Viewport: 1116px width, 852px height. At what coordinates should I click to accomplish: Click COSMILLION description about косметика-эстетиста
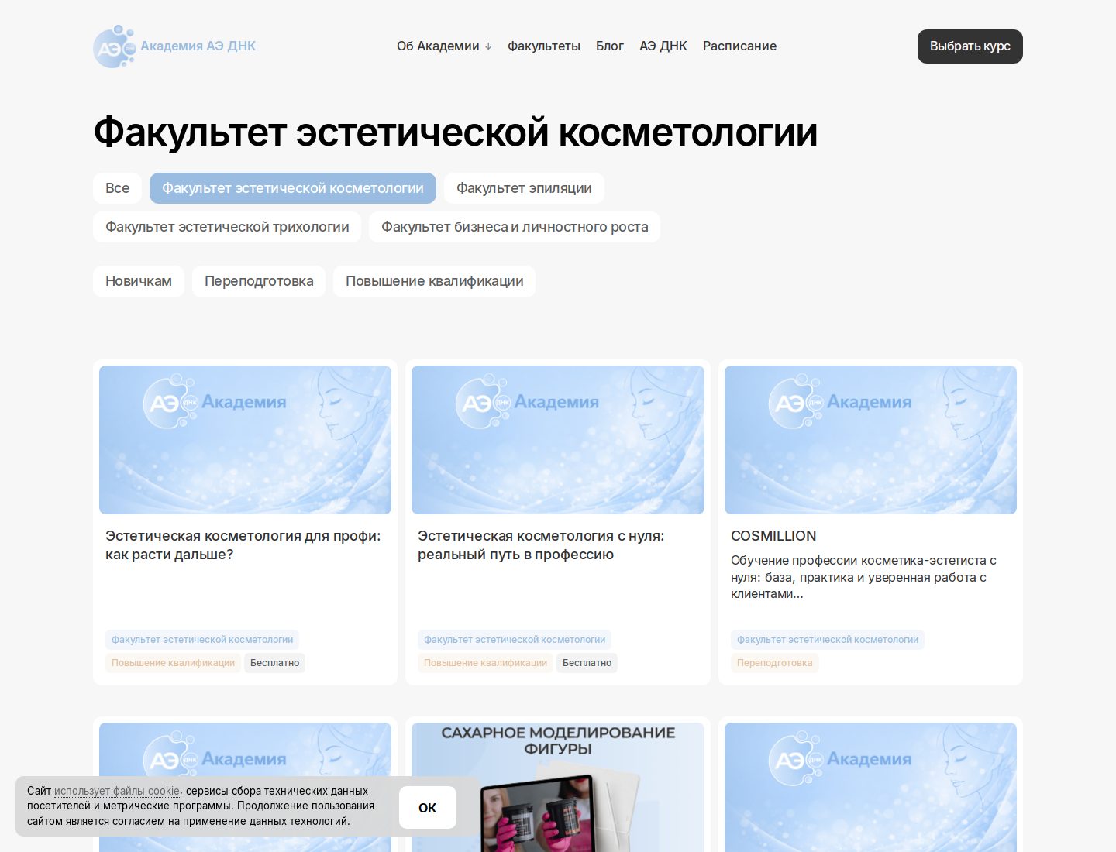(863, 577)
